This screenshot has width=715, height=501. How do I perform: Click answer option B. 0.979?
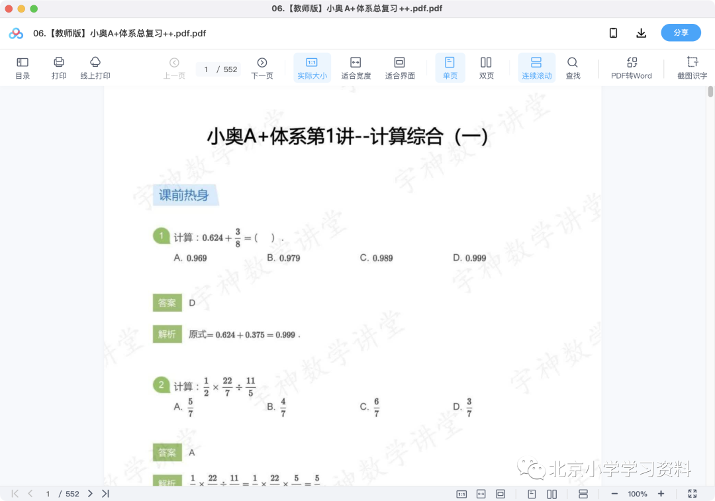(283, 258)
